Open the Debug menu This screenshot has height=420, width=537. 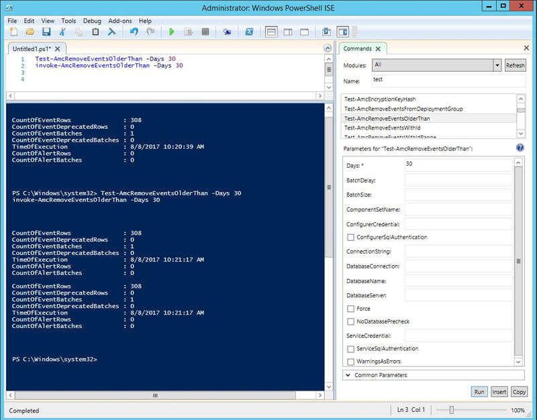(x=92, y=21)
